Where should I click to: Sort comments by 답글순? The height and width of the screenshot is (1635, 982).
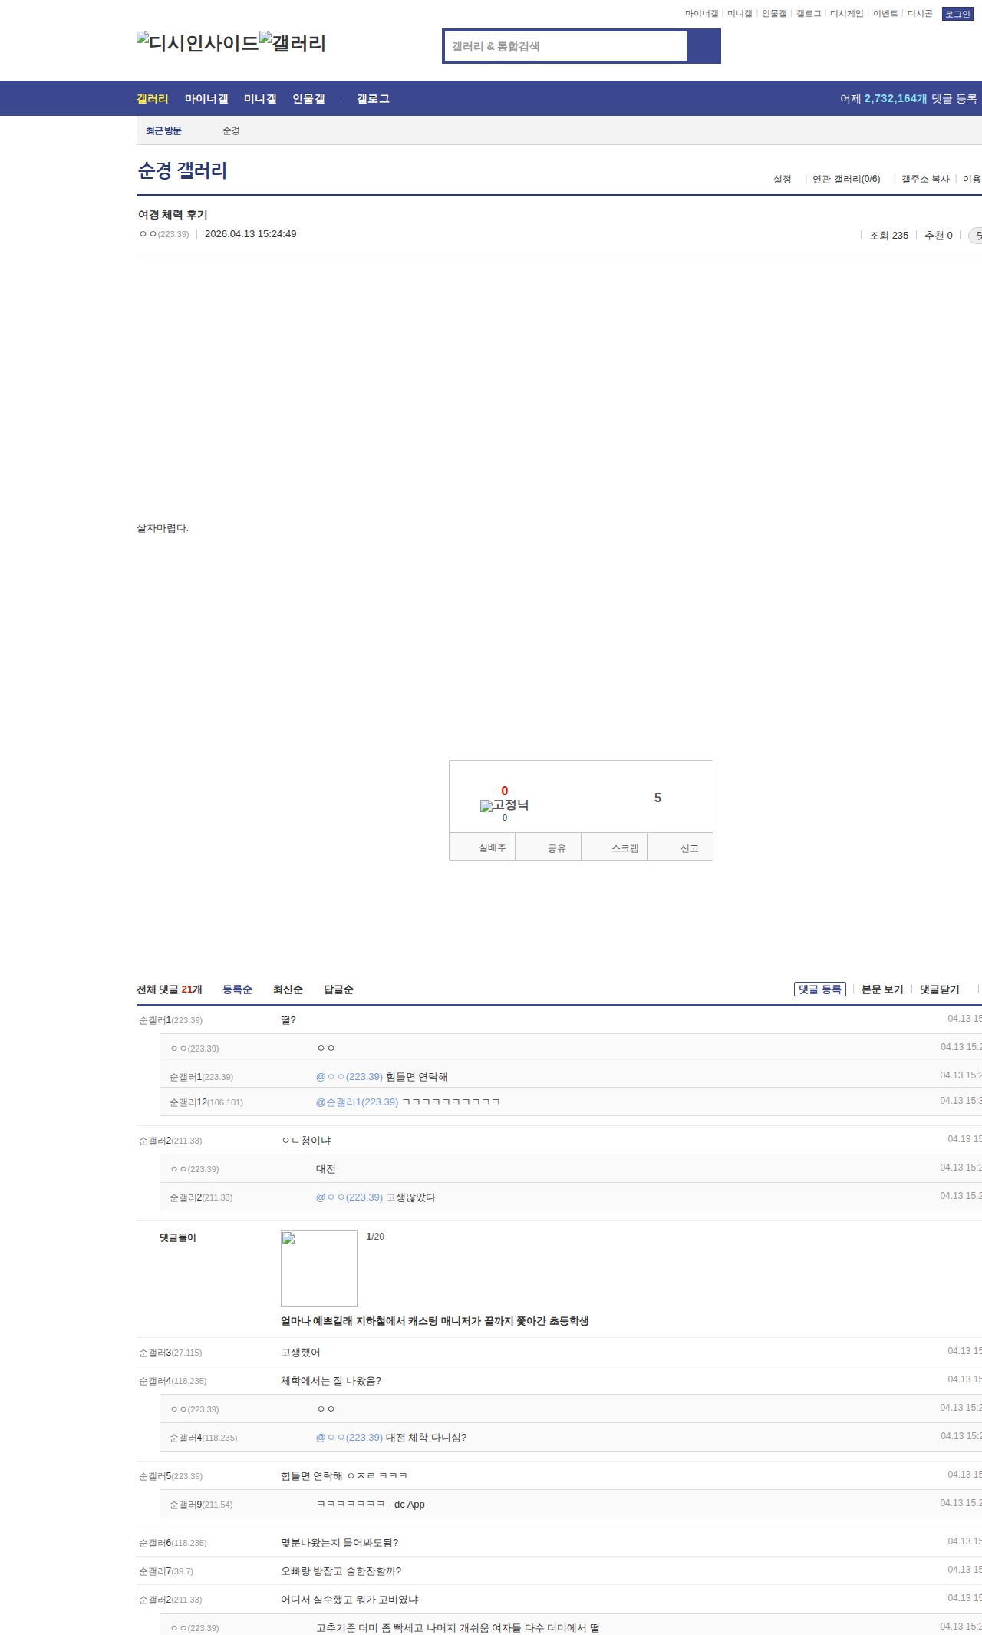pos(338,989)
